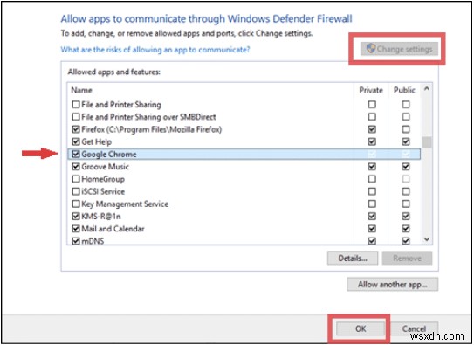Uncheck the Get Help name checkbox
The image size is (474, 345).
76,141
